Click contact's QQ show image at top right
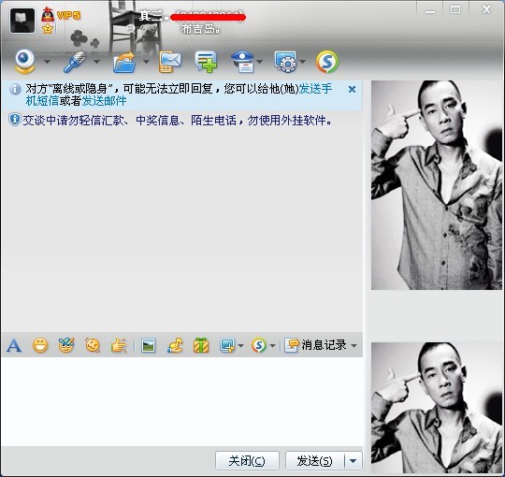This screenshot has width=505, height=477. 437,185
